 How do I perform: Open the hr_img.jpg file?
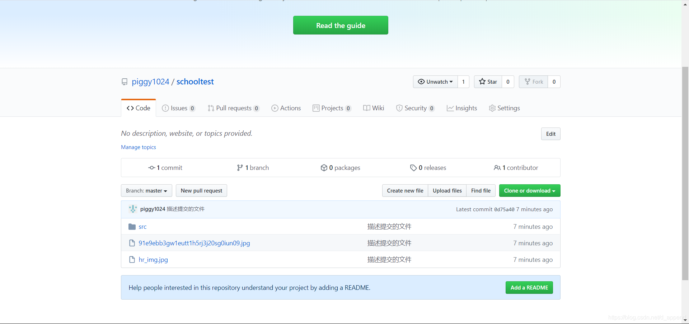click(x=153, y=260)
